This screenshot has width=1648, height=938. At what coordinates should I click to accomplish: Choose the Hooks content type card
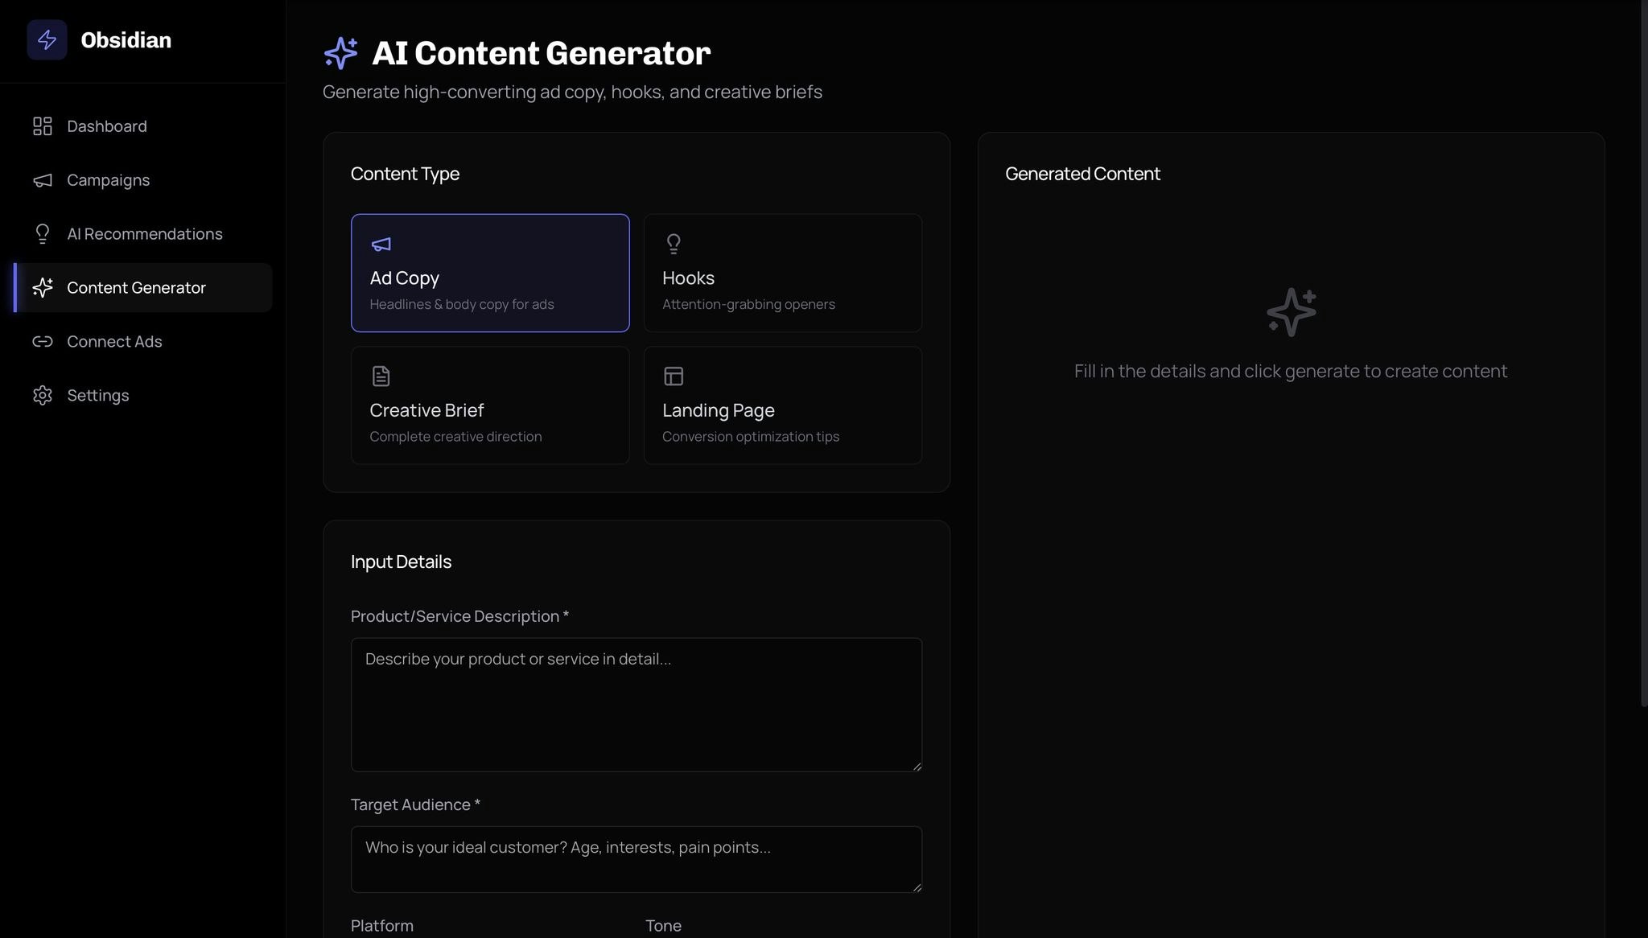(x=782, y=273)
